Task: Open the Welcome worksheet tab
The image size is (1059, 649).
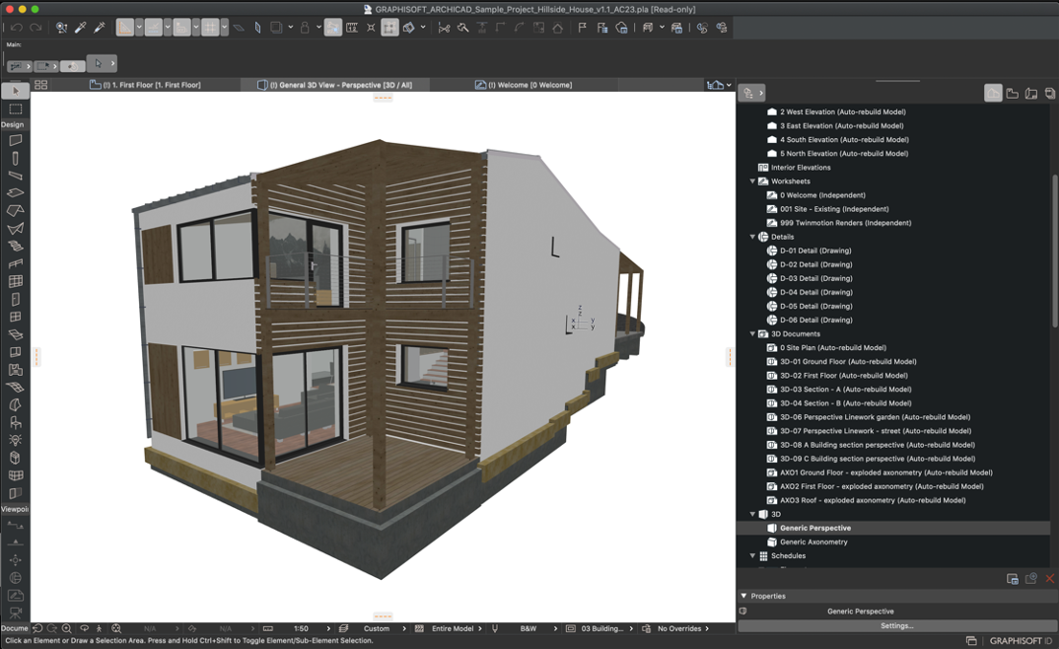Action: click(529, 85)
